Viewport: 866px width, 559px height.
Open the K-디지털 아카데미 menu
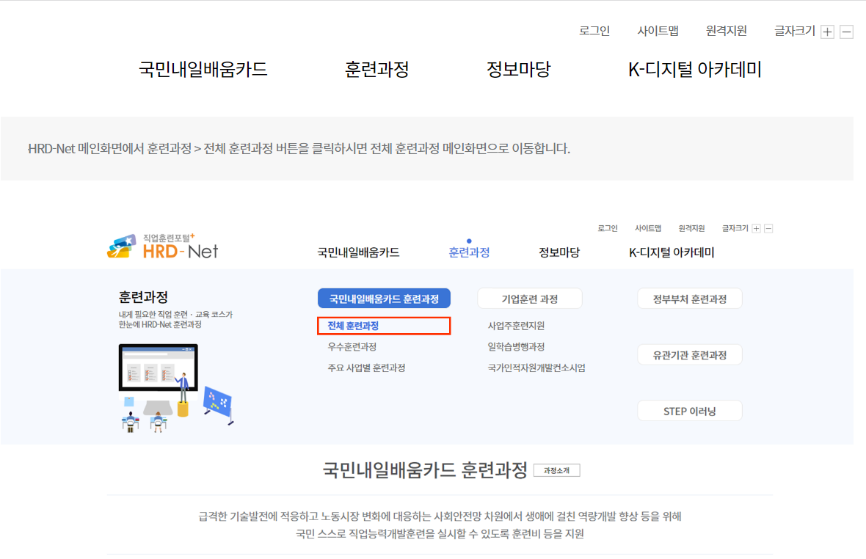(x=694, y=69)
